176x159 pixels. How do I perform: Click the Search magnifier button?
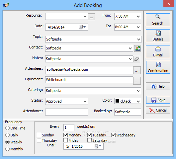(158, 20)
